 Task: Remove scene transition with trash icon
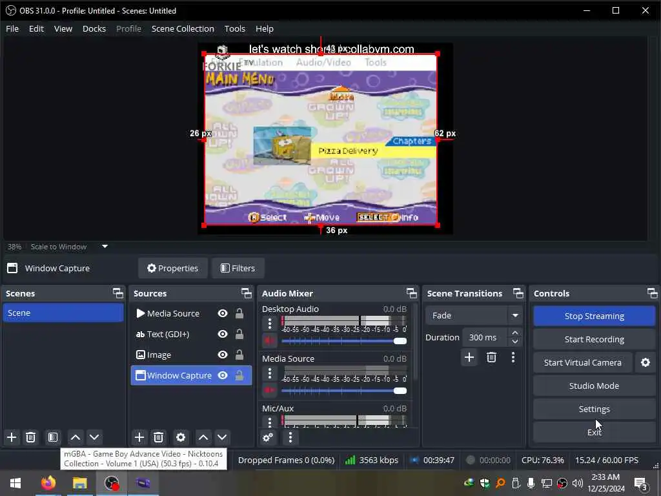491,358
